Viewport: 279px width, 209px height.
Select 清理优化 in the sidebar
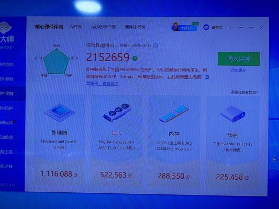click(x=7, y=122)
